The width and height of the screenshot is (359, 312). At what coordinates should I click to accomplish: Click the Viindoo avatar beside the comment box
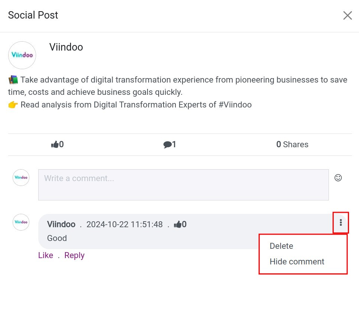click(x=21, y=178)
